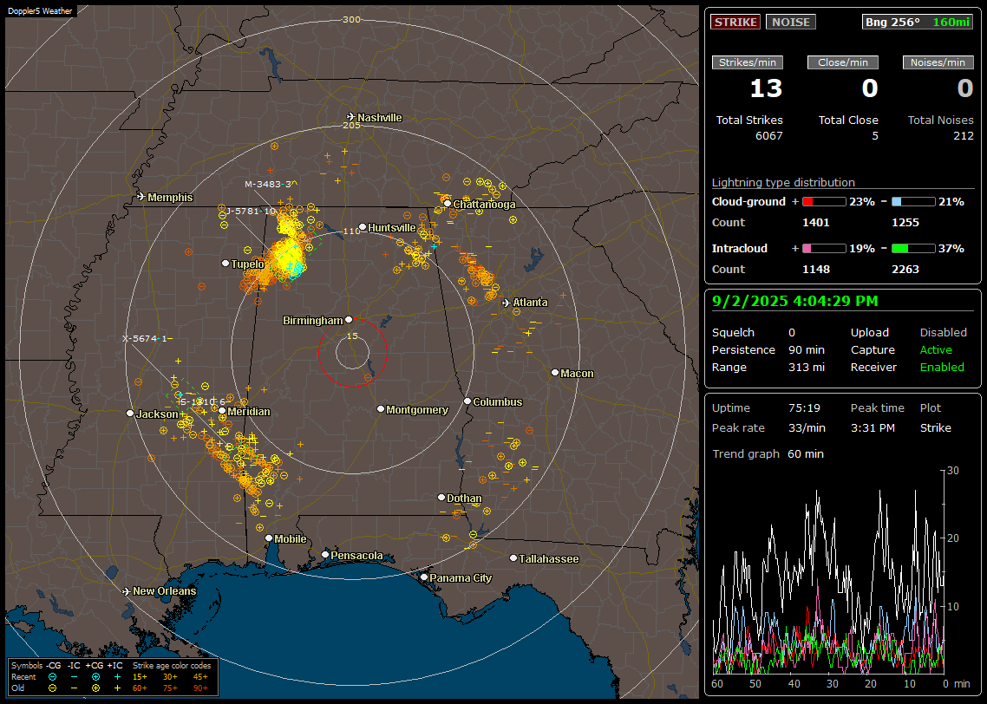Click storm cell label J-5781-10

(x=251, y=212)
